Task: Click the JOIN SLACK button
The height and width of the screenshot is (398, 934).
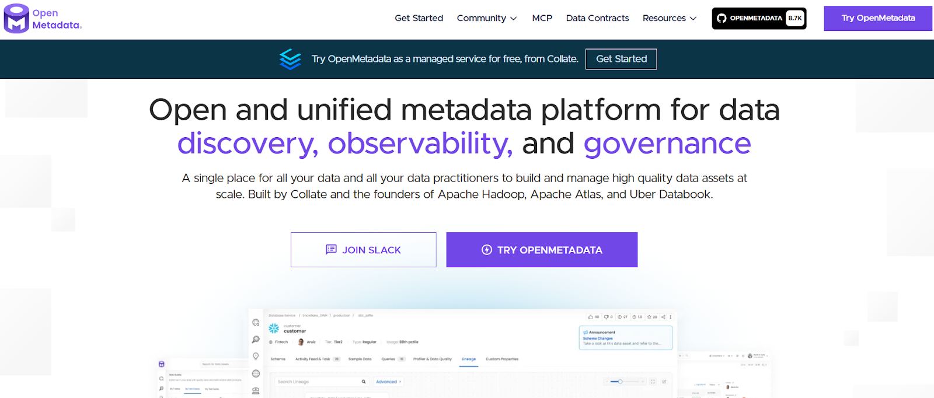Action: 363,249
